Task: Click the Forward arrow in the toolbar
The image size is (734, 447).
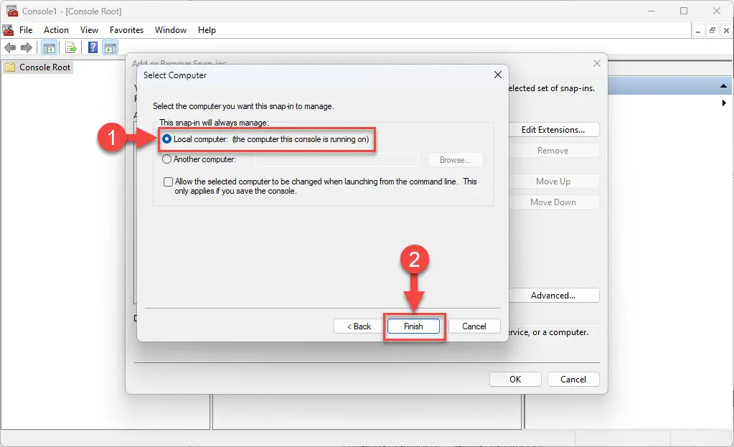Action: (x=27, y=48)
